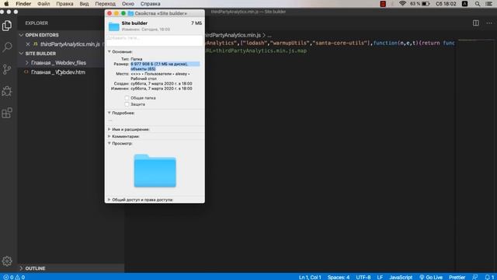Click the errors and warnings status indicator

14,277
